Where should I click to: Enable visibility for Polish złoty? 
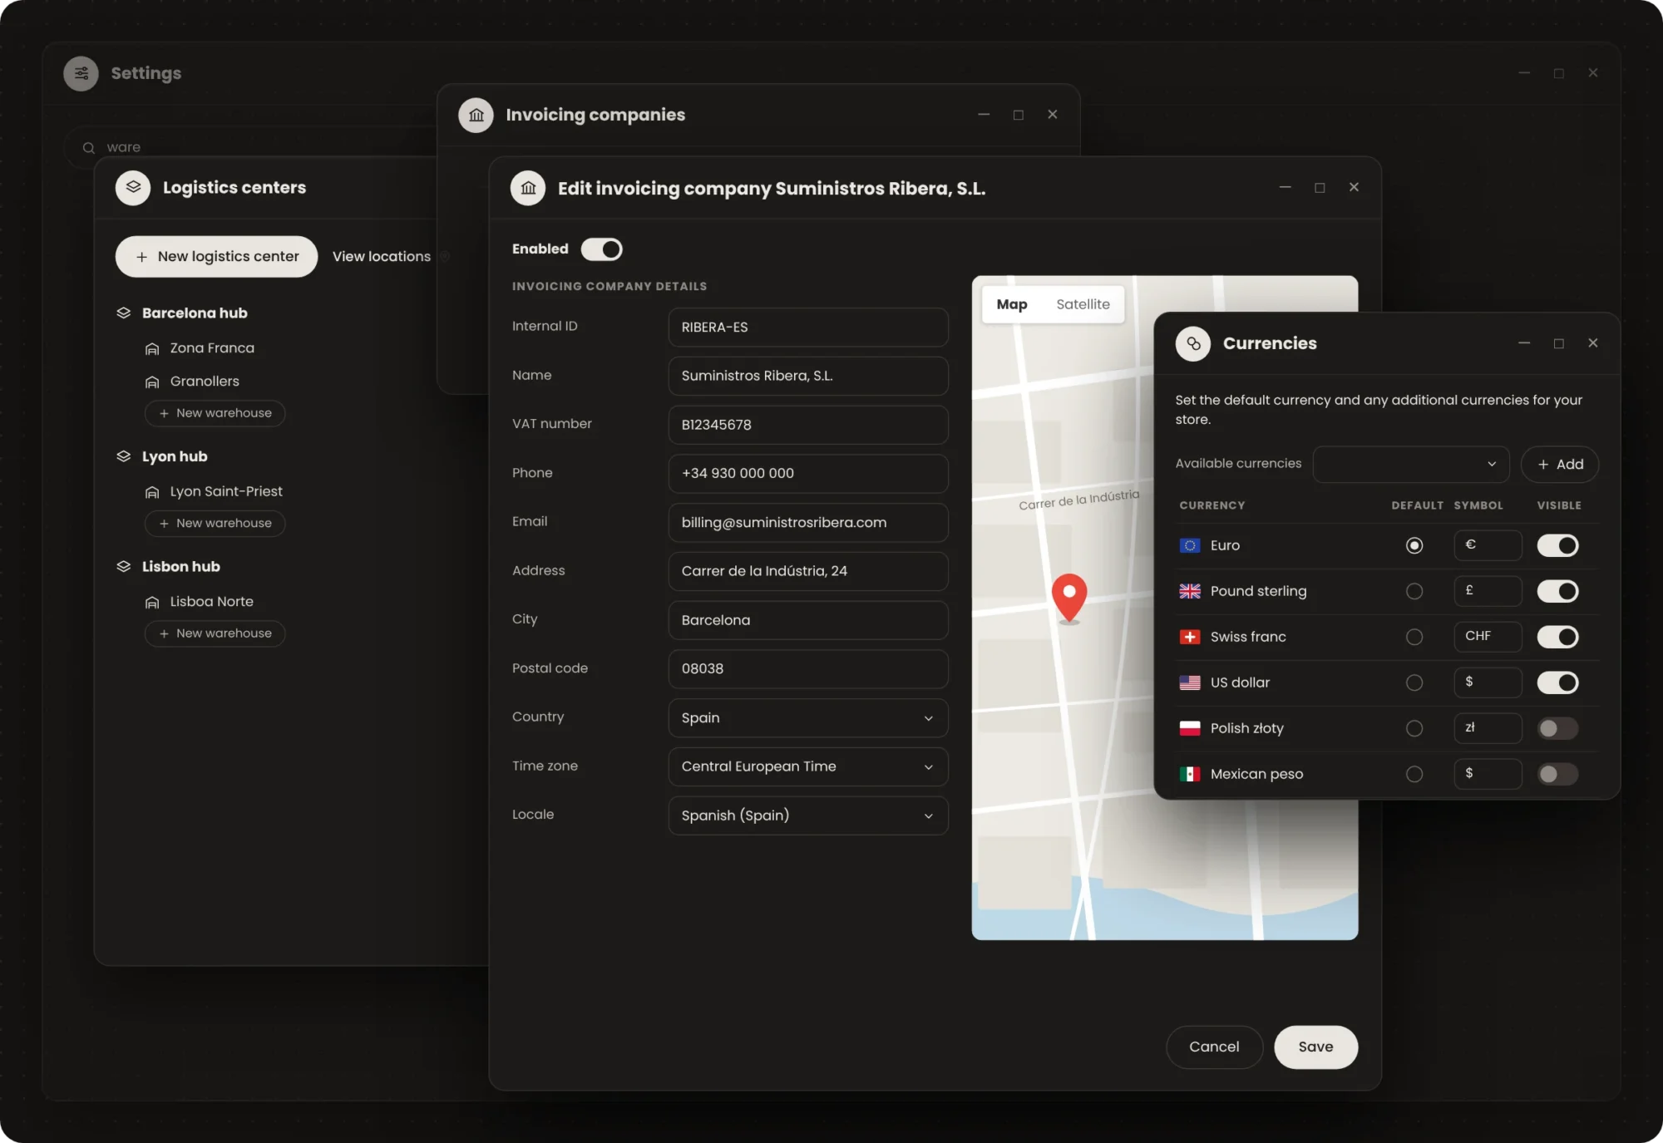pos(1557,728)
